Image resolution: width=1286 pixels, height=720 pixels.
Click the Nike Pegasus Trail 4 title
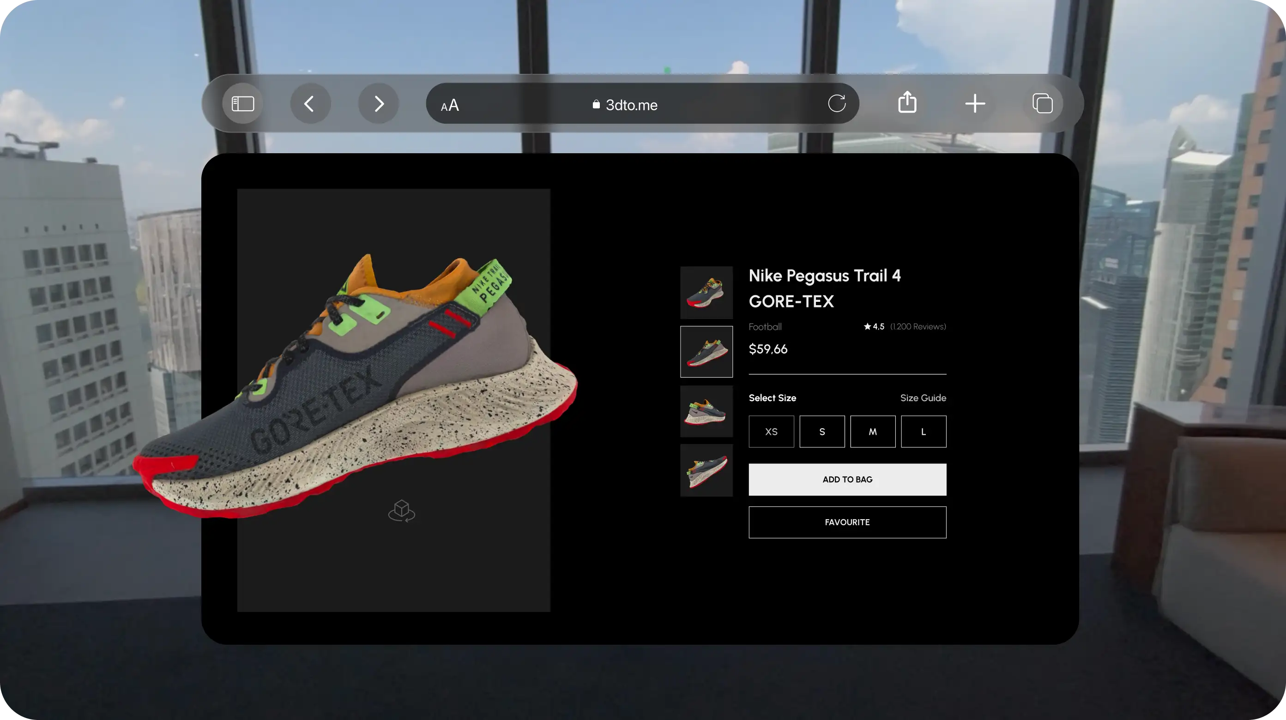825,288
